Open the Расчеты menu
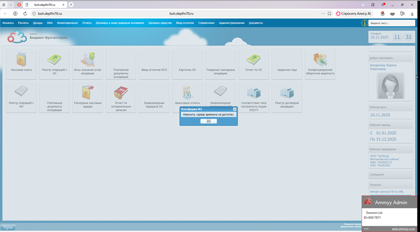Image resolution: width=420 pixels, height=232 pixels. [23, 23]
